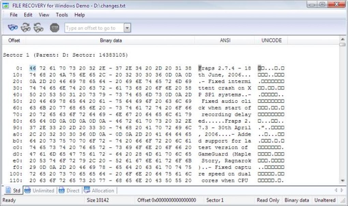Switch to the Allocation tab

click(99, 190)
